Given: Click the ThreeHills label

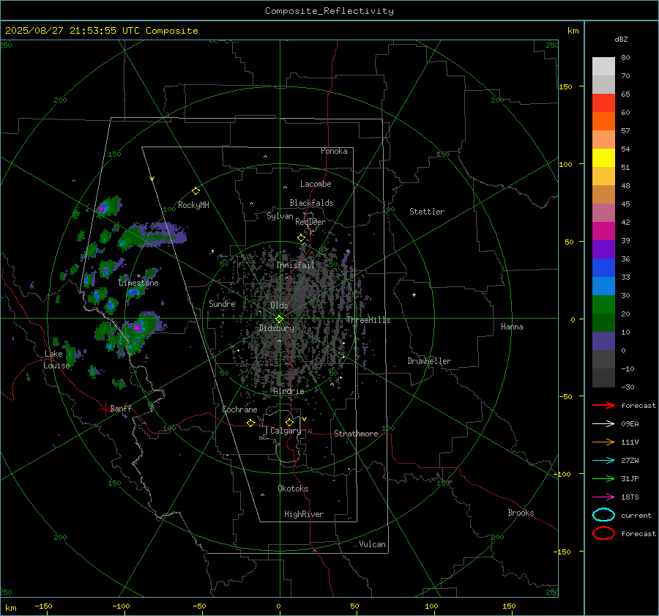Looking at the screenshot, I should point(368,320).
